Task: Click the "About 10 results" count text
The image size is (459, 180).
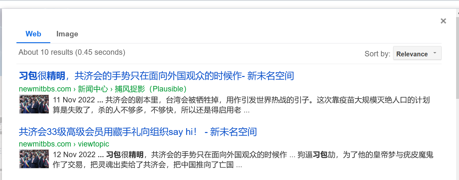Action: [72, 52]
